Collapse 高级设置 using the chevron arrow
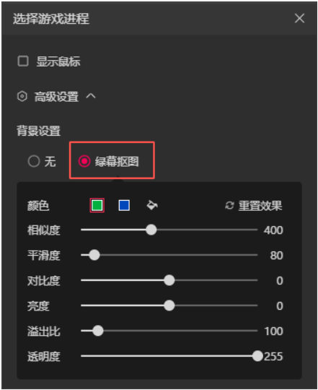318x390 pixels. (x=91, y=96)
